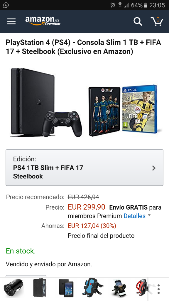Open the three-dot overflow menu
Viewport: 169px width, 301px height.
click(158, 289)
